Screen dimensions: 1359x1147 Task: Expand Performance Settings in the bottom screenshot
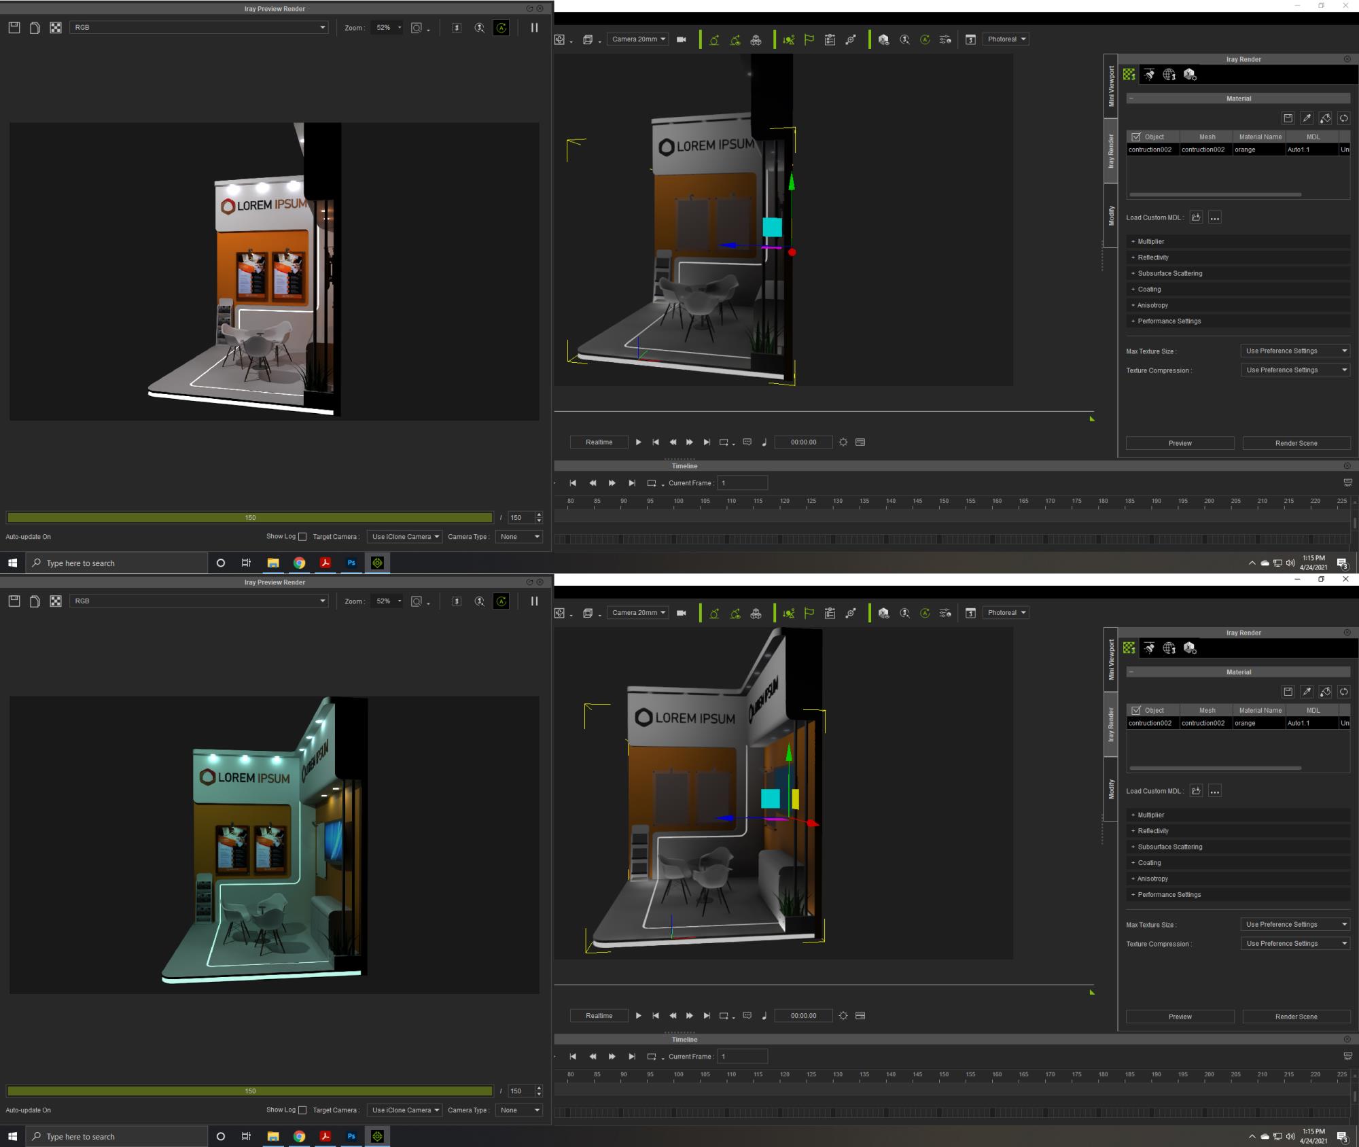pos(1238,895)
